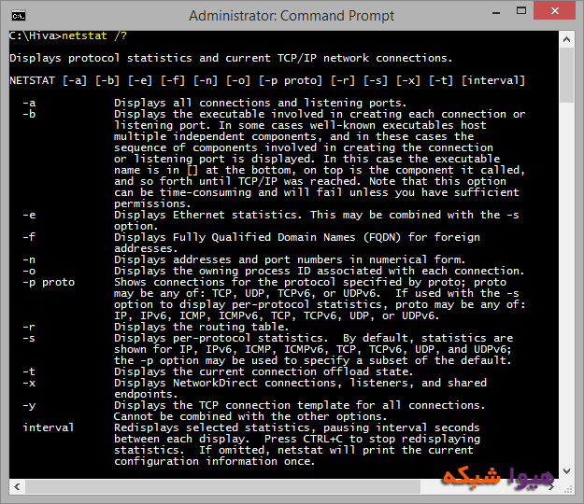
Task: Click the "-p proto" option label
Action: tap(49, 282)
